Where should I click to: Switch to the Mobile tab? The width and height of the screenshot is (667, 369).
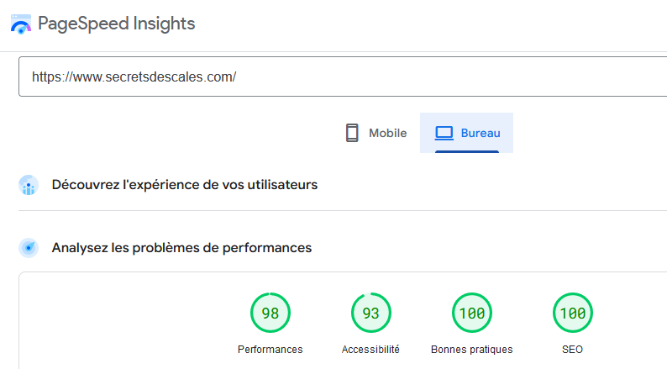[x=376, y=133]
